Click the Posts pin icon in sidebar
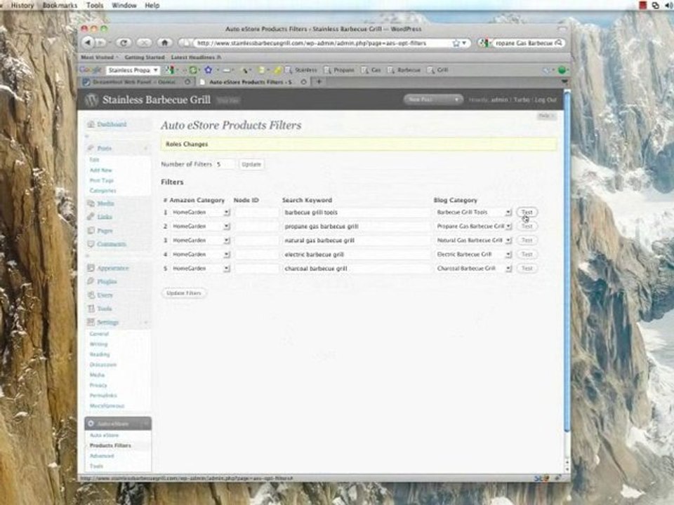The width and height of the screenshot is (674, 505). (91, 148)
